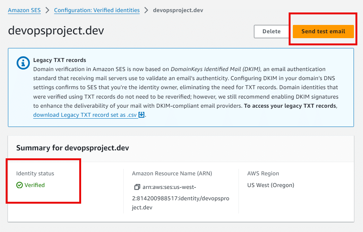Click the US West (Oregon) value
The width and height of the screenshot is (363, 232).
(271, 185)
